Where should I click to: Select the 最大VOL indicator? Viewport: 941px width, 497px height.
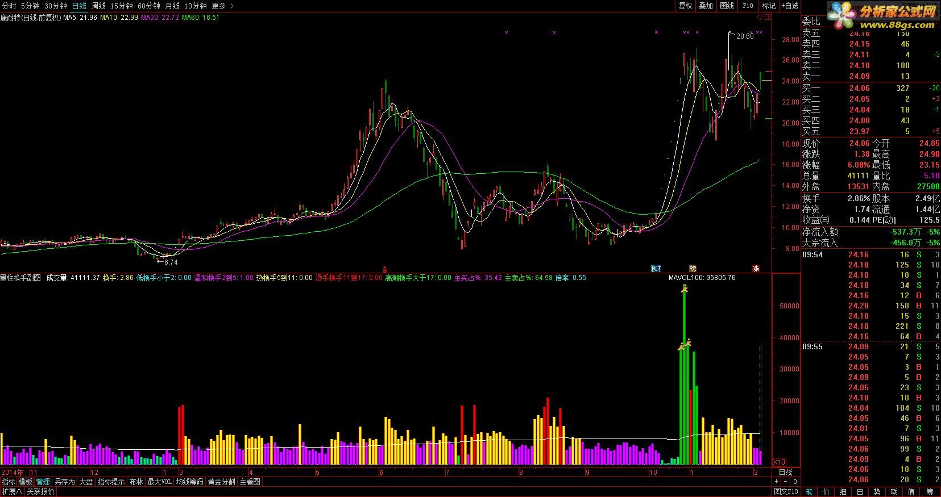[159, 482]
